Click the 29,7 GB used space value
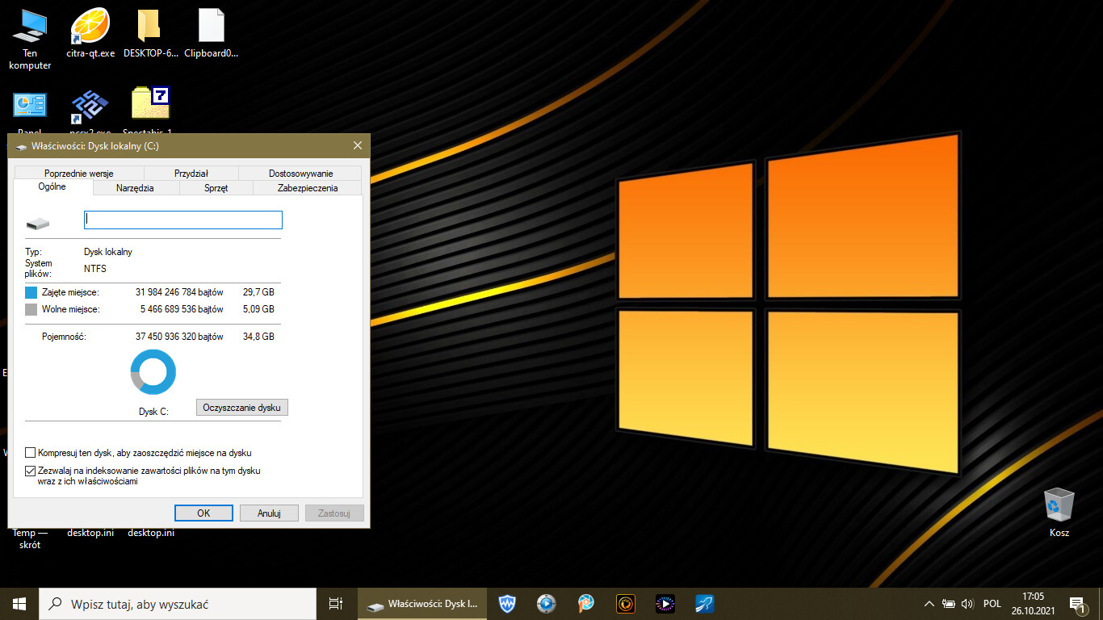 pos(258,292)
